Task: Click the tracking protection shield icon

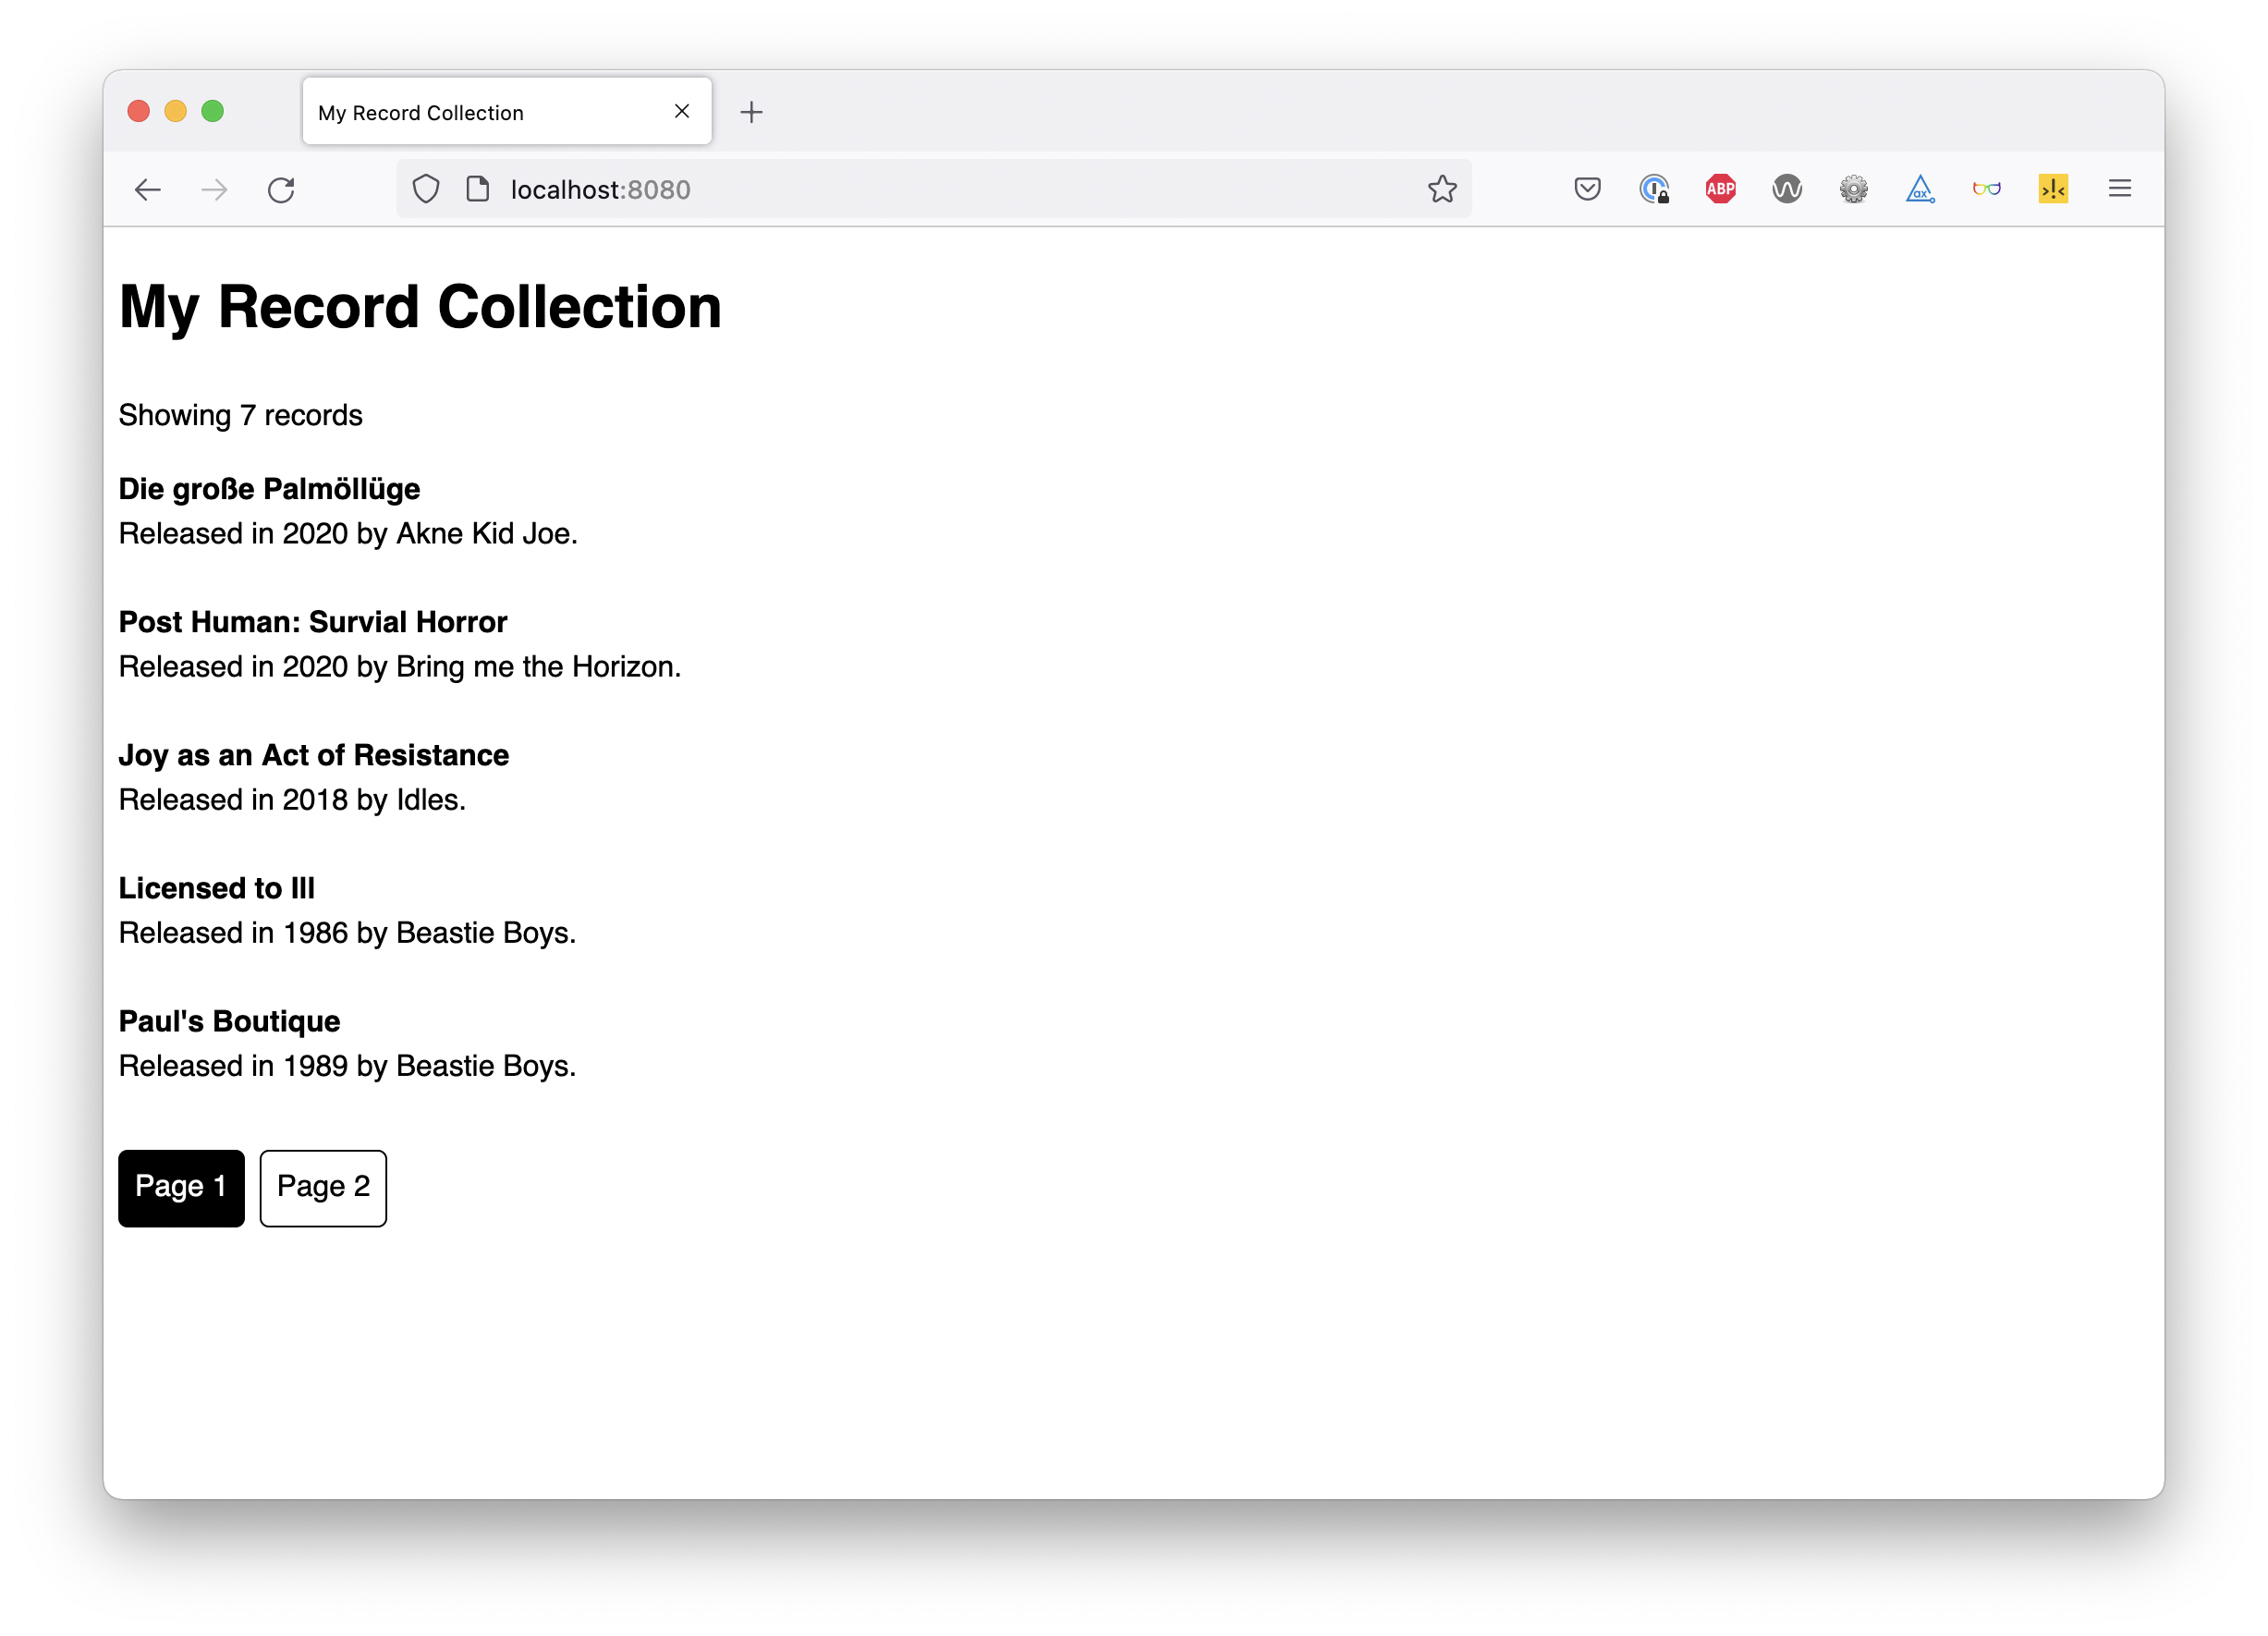Action: pyautogui.click(x=426, y=189)
